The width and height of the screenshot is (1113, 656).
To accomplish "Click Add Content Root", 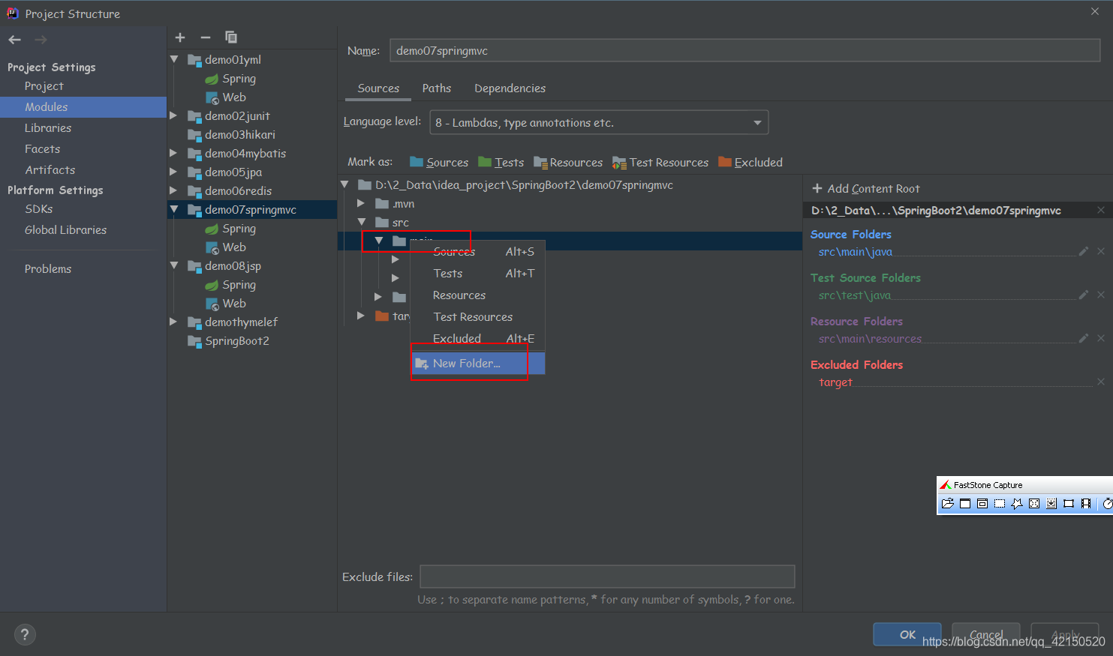I will coord(866,189).
